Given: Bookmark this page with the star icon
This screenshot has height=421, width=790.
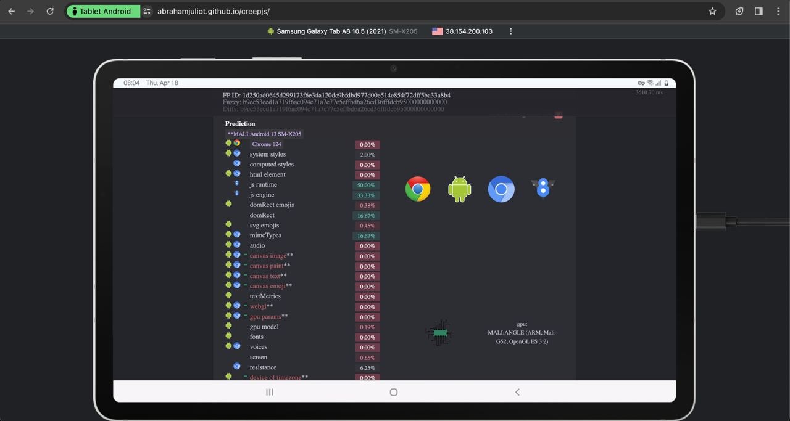Looking at the screenshot, I should [712, 11].
